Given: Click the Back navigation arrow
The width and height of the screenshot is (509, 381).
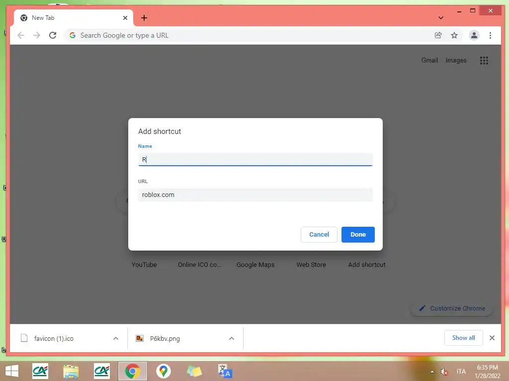Looking at the screenshot, I should pos(21,35).
